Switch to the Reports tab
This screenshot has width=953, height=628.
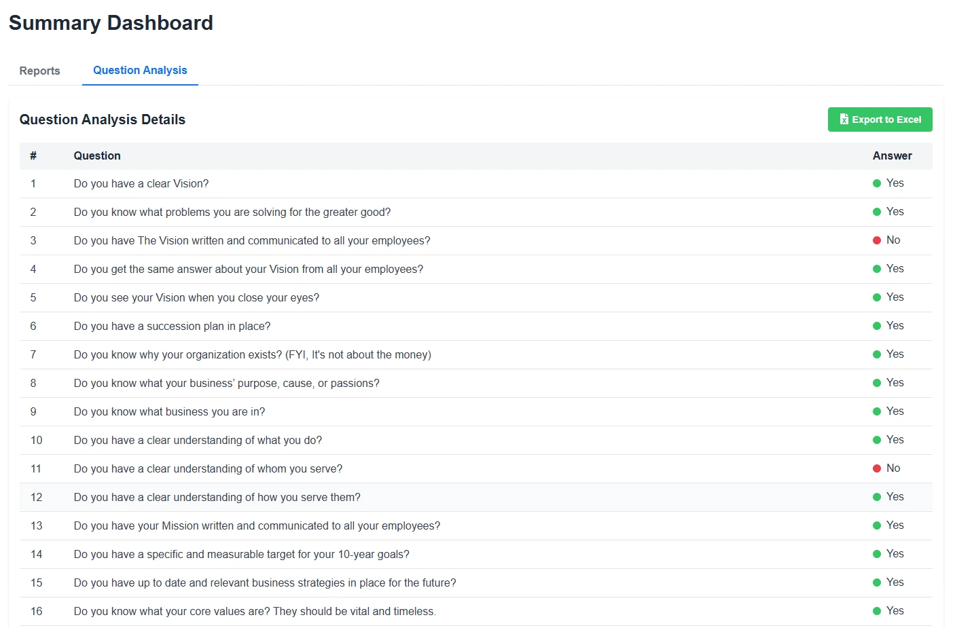click(x=39, y=71)
